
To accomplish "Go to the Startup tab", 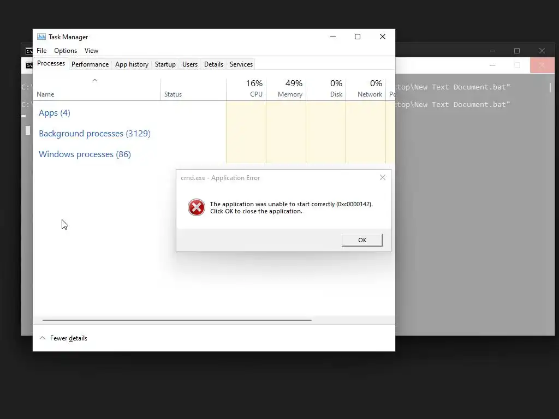I will pos(165,64).
